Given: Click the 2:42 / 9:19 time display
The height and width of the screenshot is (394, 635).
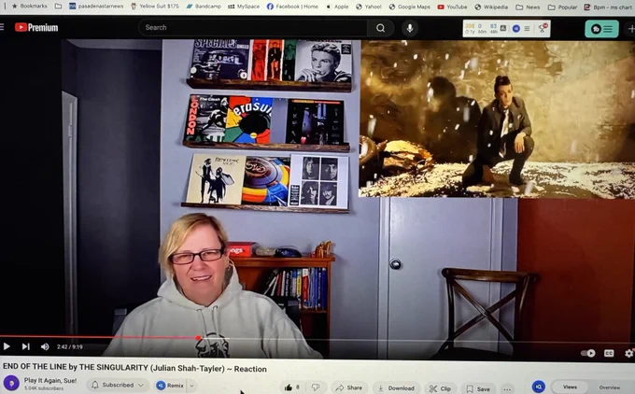Looking at the screenshot, I should coord(70,347).
